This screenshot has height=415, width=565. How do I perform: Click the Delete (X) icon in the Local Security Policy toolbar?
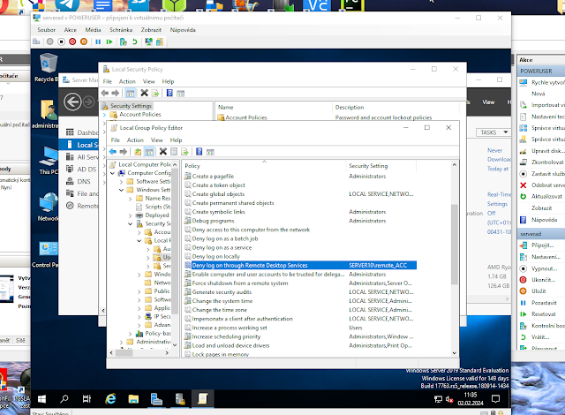[144, 93]
